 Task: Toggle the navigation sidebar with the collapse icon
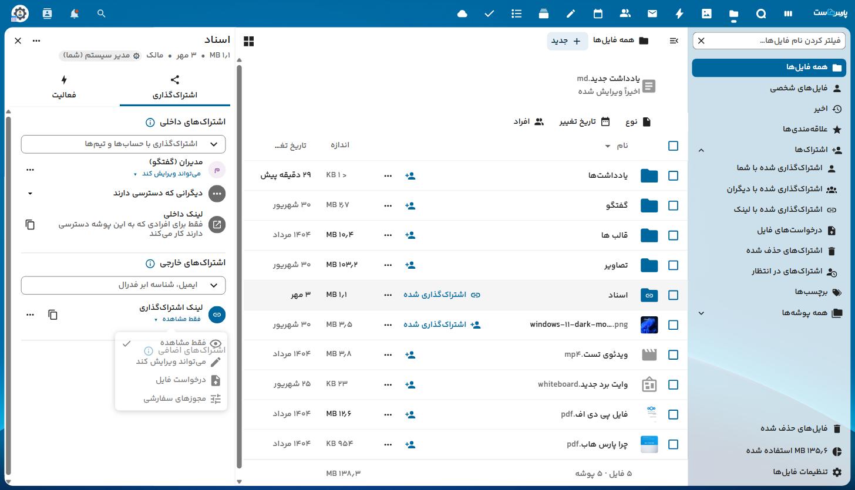point(674,40)
